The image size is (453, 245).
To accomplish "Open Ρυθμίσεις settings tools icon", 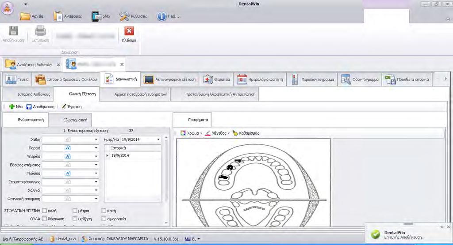I will click(124, 16).
